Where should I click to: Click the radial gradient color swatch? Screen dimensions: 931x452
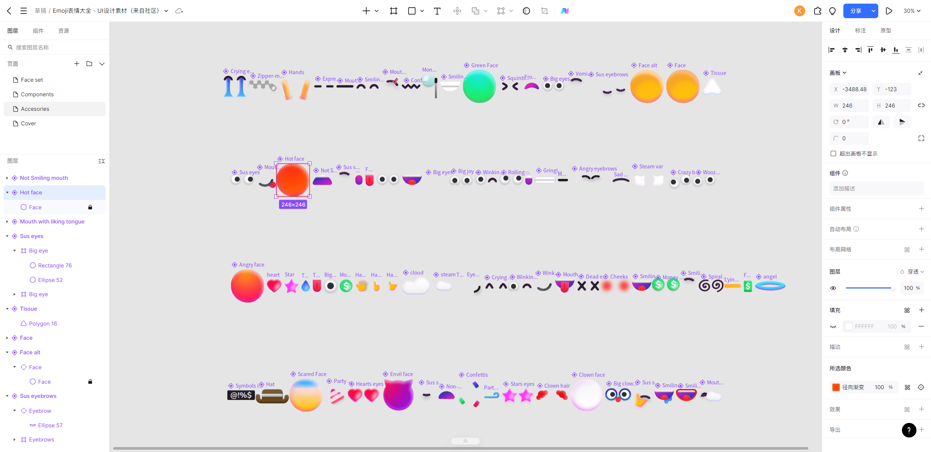point(836,387)
